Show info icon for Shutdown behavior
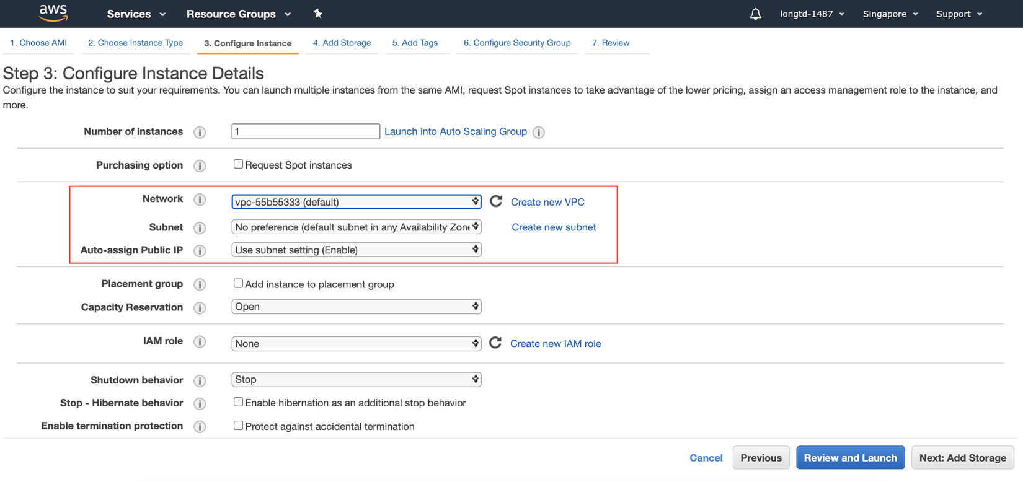 tap(200, 380)
